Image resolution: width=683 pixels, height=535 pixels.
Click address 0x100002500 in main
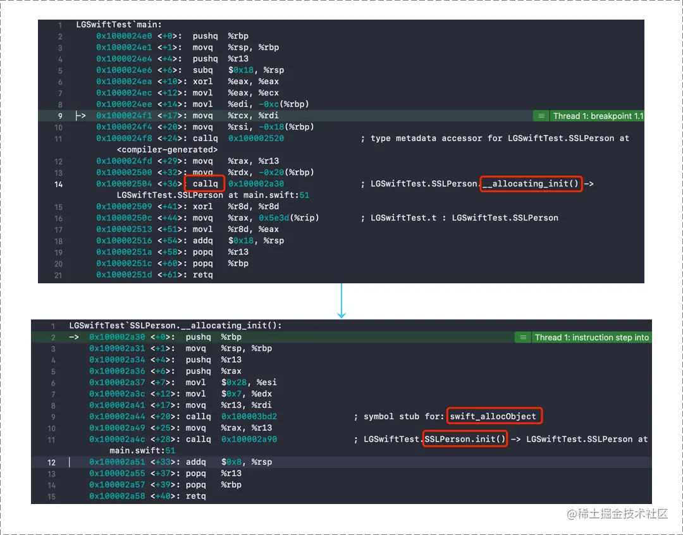tap(124, 172)
